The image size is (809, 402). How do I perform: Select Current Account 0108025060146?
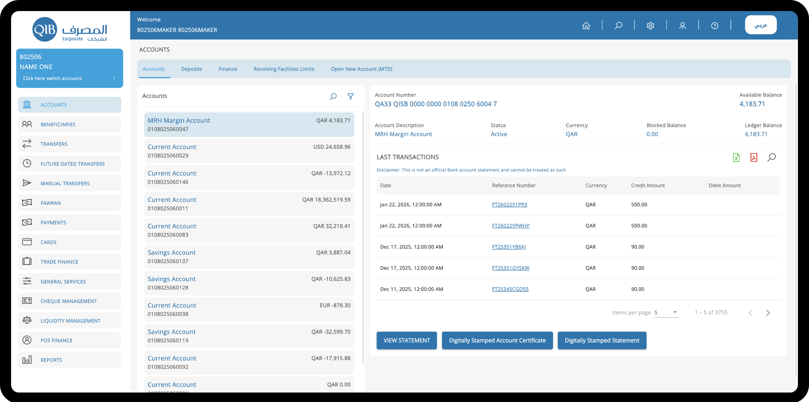[249, 178]
